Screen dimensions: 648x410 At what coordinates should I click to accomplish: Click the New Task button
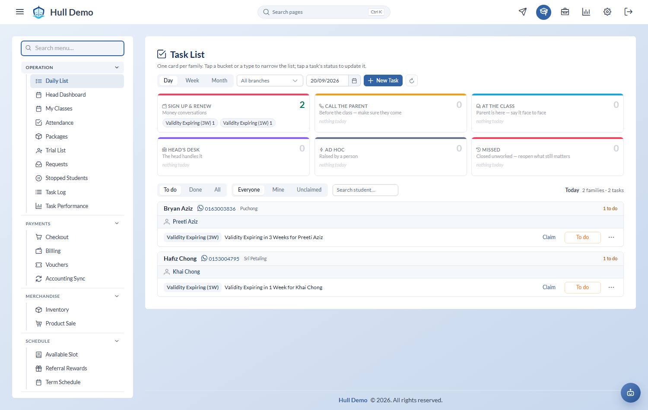(x=383, y=81)
